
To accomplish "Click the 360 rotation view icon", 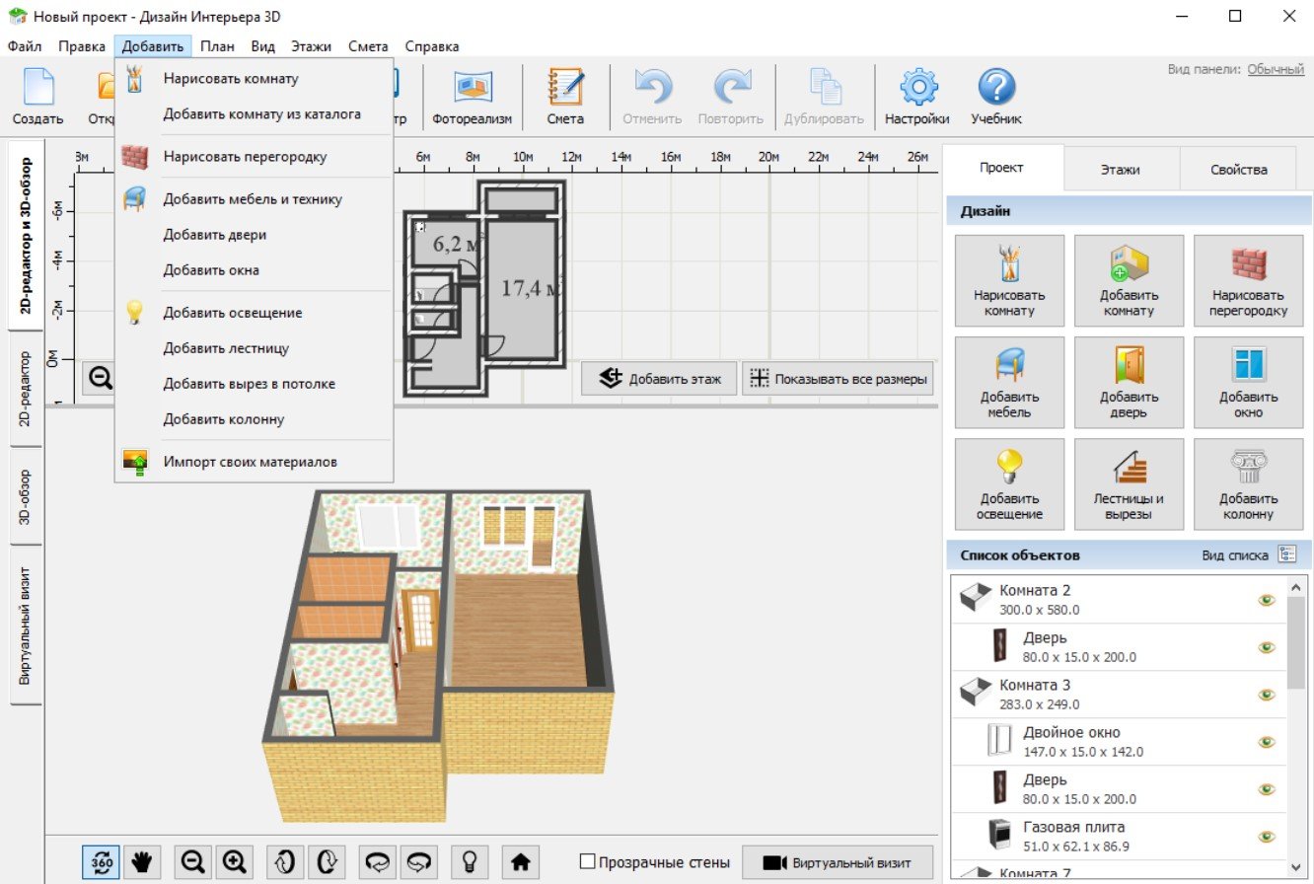I will point(101,861).
